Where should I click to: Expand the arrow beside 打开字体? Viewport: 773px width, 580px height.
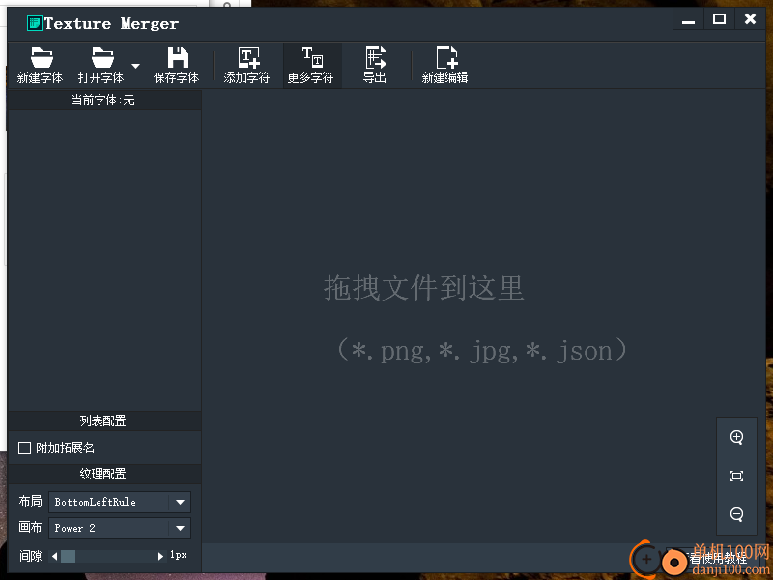coord(135,66)
